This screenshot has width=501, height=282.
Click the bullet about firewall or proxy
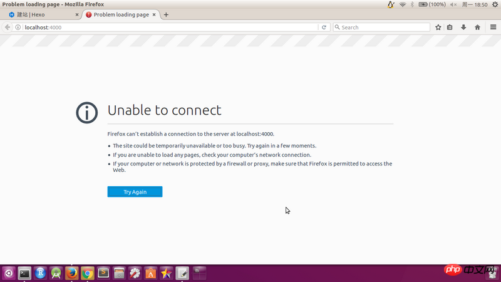pyautogui.click(x=252, y=167)
